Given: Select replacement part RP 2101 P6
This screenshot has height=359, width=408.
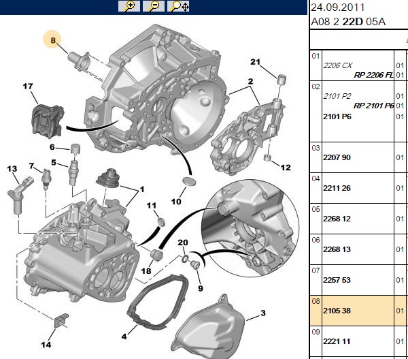Looking at the screenshot, I should 373,106.
